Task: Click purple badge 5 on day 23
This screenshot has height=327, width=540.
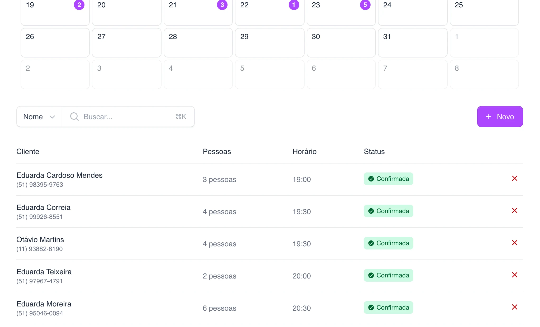Action: pos(365,5)
